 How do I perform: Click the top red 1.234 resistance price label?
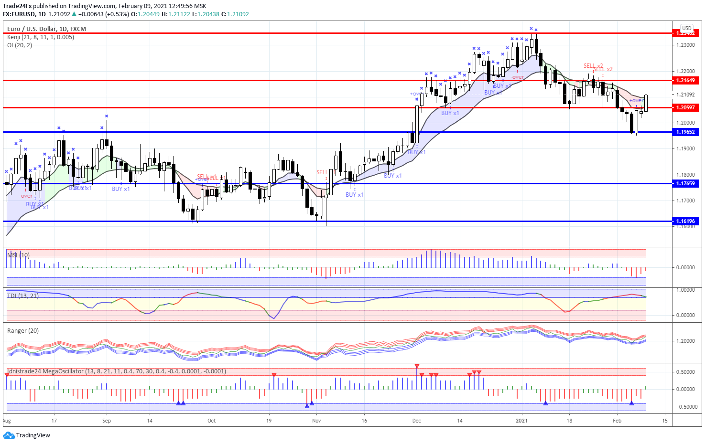click(x=685, y=33)
